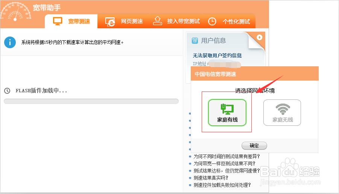Click the 用户信息 panel icon
339x194 pixels.
click(195, 40)
